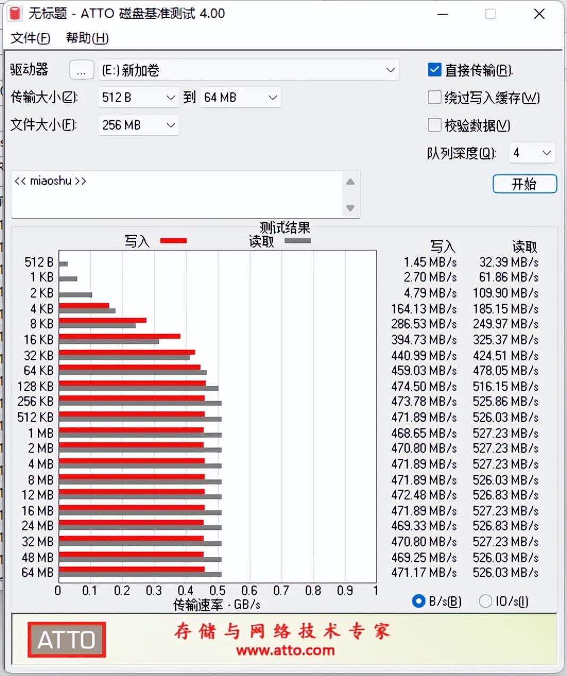The width and height of the screenshot is (567, 676).
Task: Click the write value 472.48 MB/s
Action: pyautogui.click(x=424, y=495)
